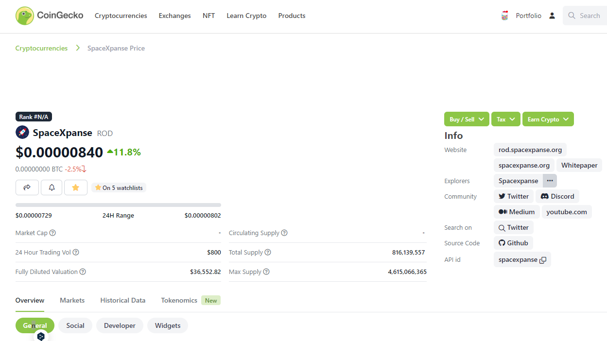Screen dimensions: 607x341
Task: Open Circulating Supply help icon
Action: (x=284, y=233)
